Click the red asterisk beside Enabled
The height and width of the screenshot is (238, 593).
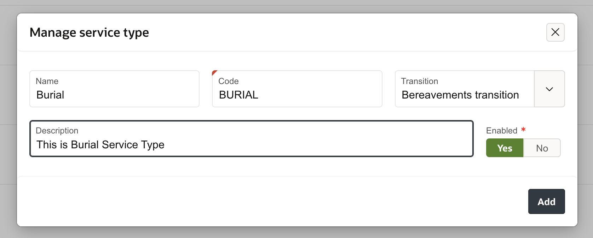tap(523, 130)
